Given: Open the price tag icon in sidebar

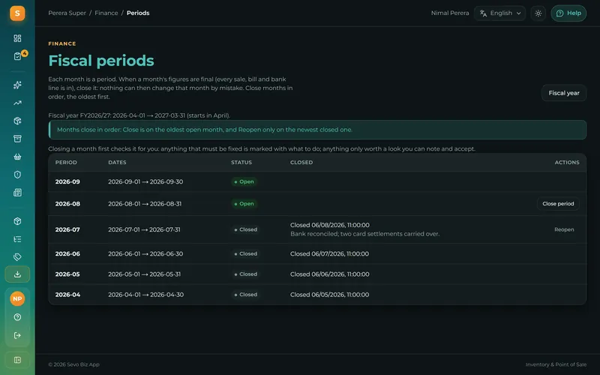Looking at the screenshot, I should click(x=17, y=256).
